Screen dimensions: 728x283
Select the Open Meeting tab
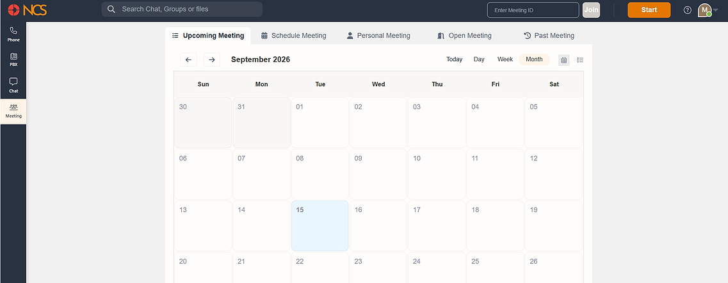tap(464, 36)
